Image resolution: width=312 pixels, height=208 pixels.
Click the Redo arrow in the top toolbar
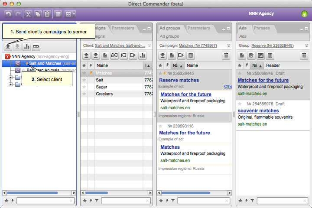click(x=18, y=14)
